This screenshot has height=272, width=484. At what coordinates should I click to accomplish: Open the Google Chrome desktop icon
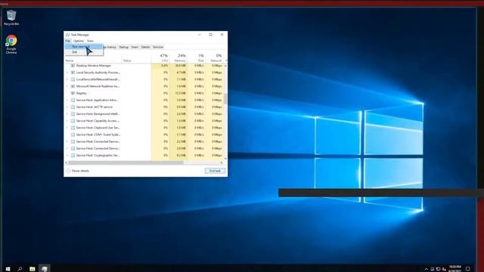[x=11, y=45]
